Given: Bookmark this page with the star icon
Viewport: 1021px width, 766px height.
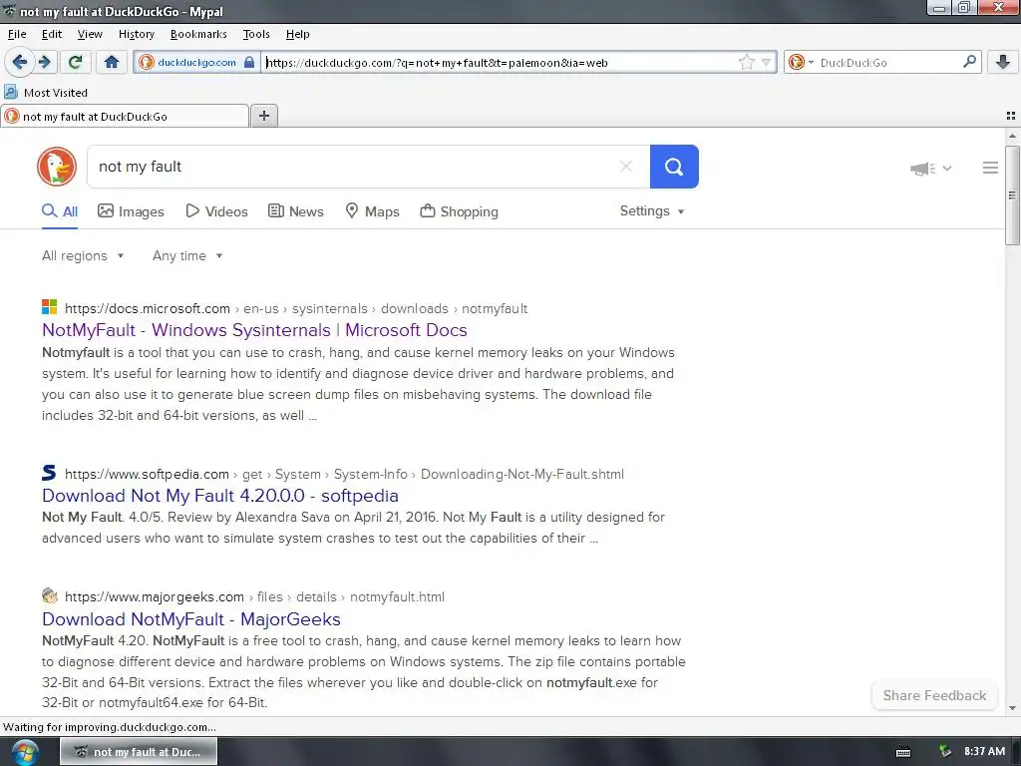Looking at the screenshot, I should 746,63.
